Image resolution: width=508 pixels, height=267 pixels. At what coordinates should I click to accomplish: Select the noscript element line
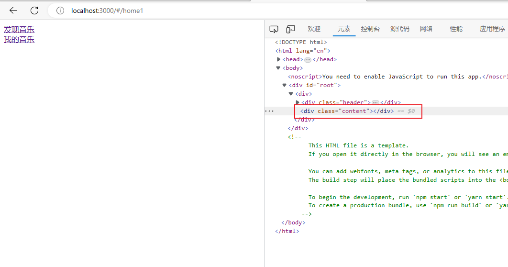click(x=398, y=77)
